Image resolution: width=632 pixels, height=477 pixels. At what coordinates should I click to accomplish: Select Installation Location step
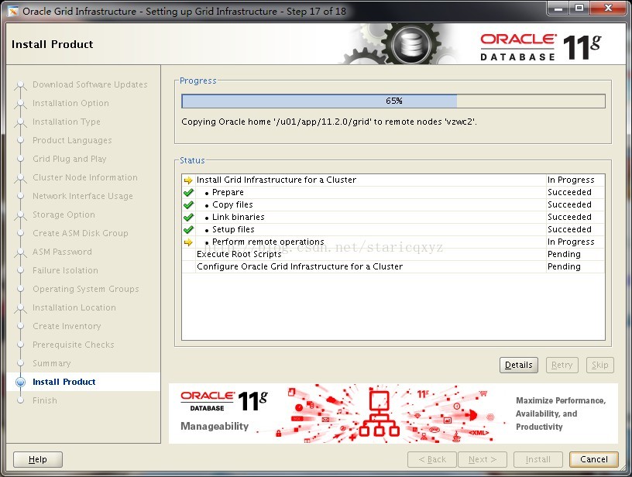point(74,307)
